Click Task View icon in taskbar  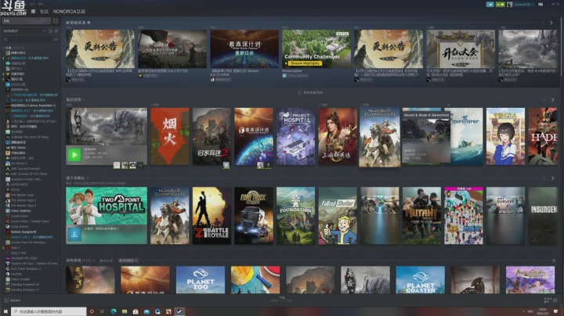[x=103, y=311]
